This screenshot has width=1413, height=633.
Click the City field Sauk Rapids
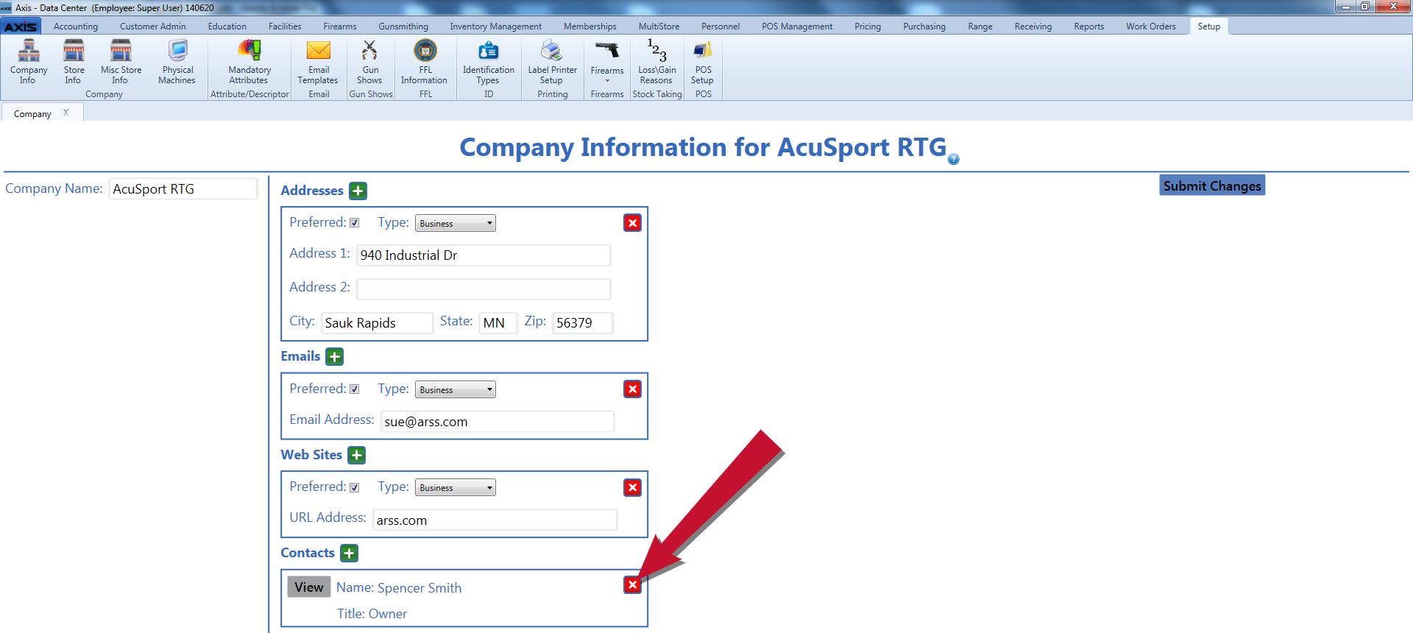click(x=377, y=323)
